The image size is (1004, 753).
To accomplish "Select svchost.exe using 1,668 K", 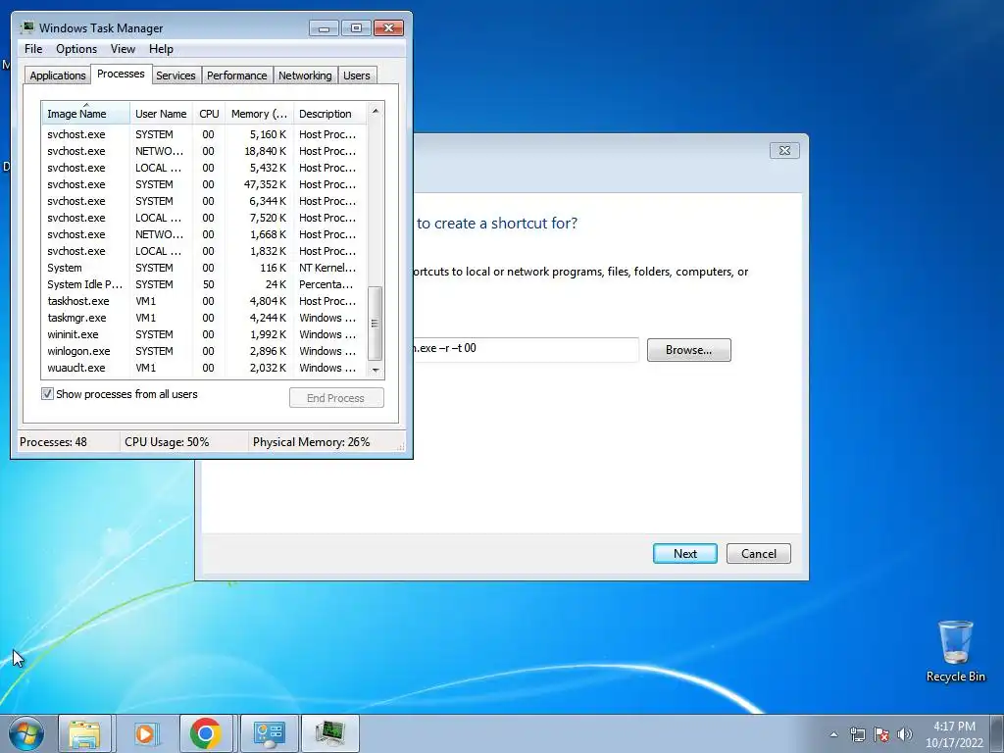I will point(204,234).
